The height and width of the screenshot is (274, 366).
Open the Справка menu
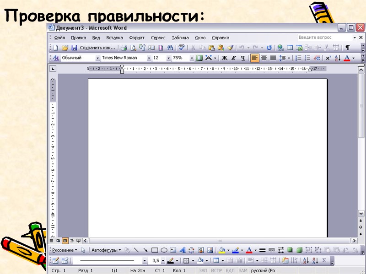tap(221, 38)
